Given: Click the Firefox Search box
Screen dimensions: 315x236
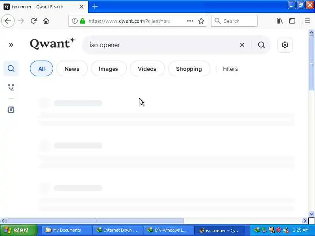Looking at the screenshot, I should tap(234, 21).
